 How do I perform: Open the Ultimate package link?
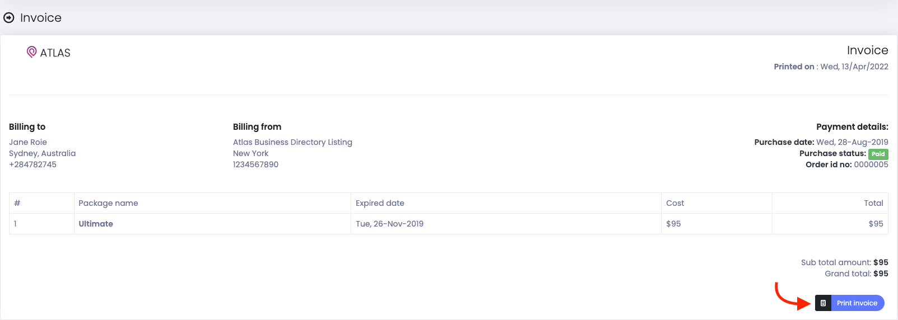(96, 224)
